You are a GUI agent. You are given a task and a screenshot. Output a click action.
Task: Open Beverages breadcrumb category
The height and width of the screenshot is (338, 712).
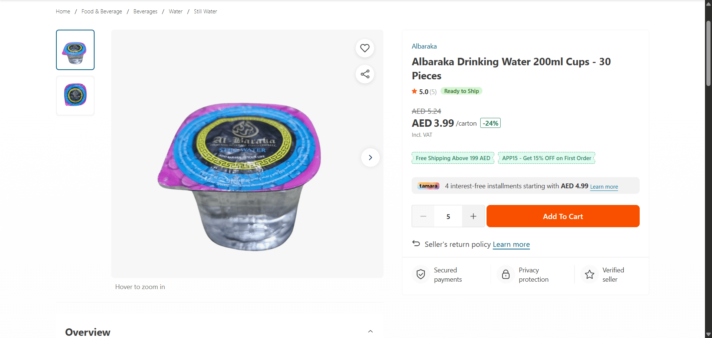pos(145,11)
